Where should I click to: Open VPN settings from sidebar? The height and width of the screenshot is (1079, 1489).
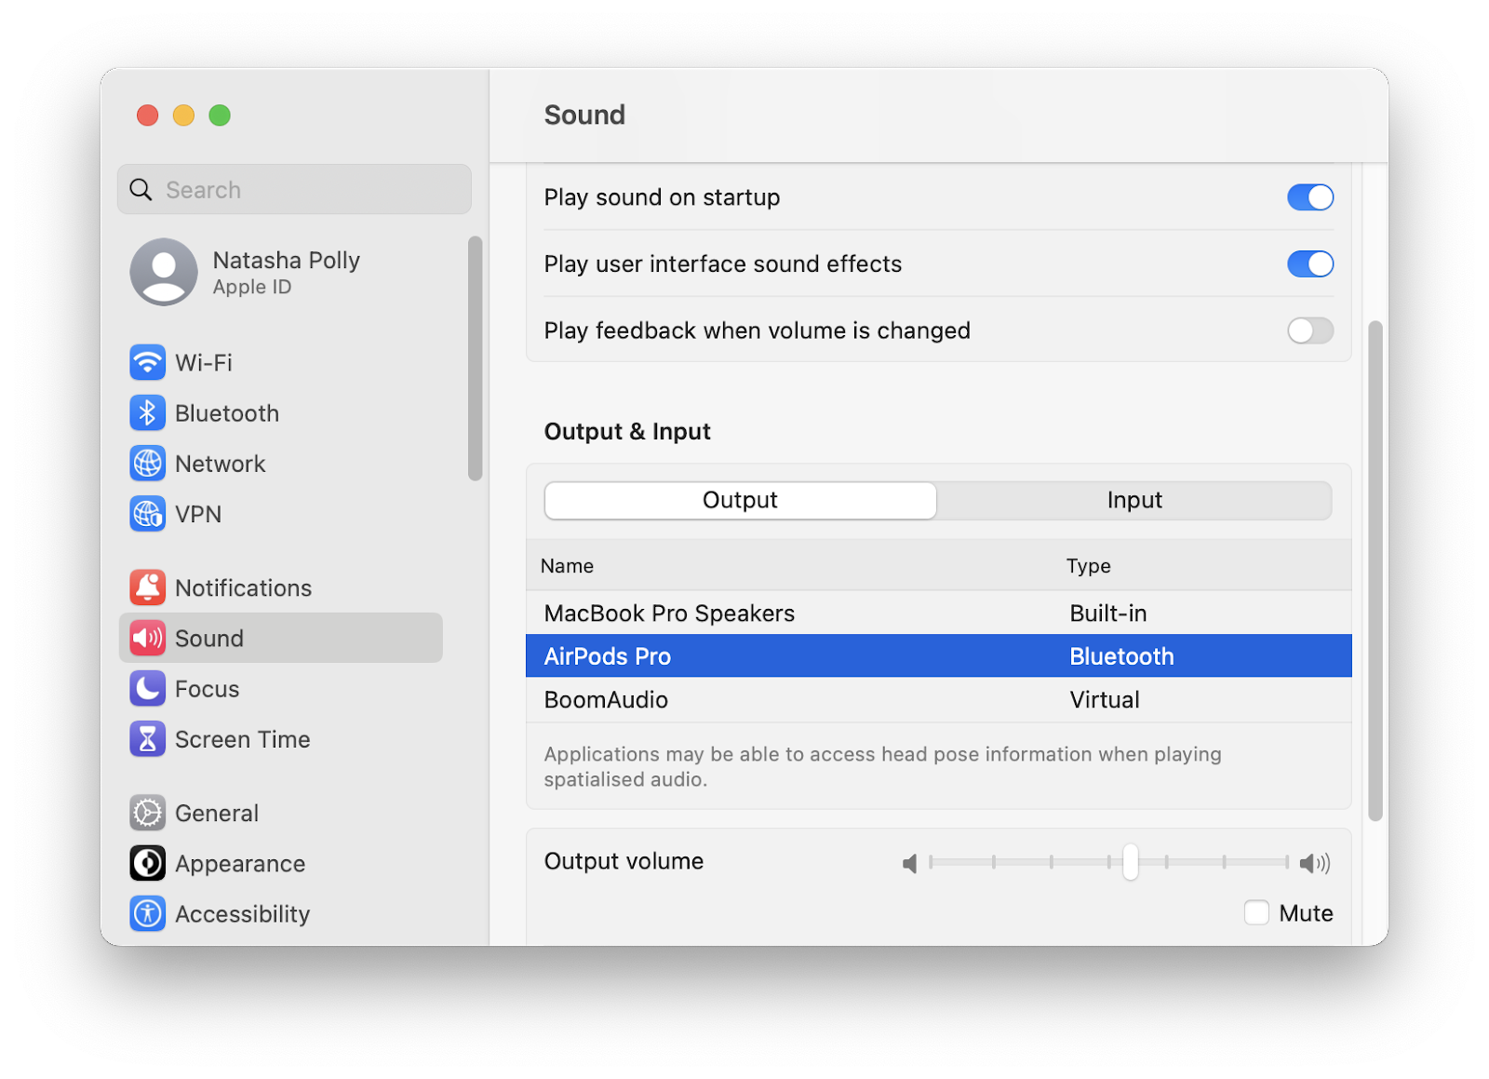197,514
